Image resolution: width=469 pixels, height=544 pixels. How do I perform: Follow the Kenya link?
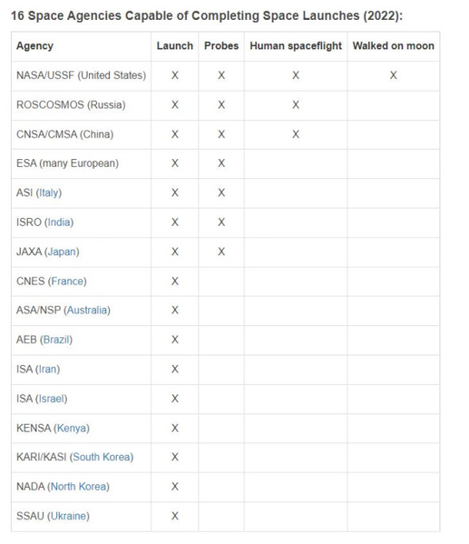72,428
